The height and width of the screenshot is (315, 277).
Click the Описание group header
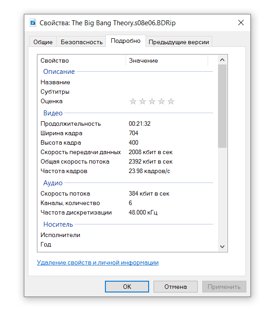(x=59, y=72)
